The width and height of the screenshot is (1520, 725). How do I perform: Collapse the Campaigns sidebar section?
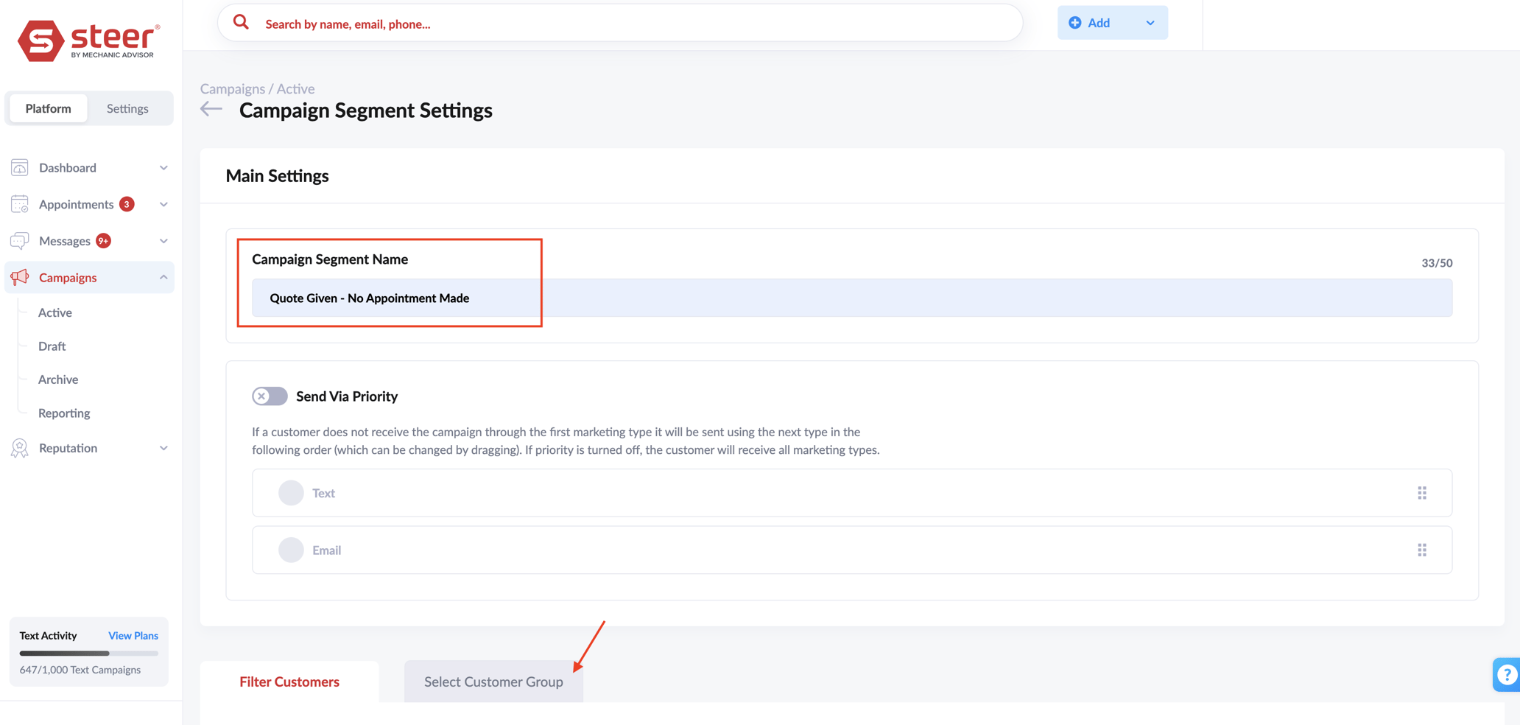(163, 277)
